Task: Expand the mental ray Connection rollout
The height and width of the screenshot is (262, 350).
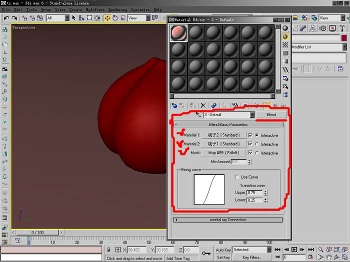Action: [228, 220]
